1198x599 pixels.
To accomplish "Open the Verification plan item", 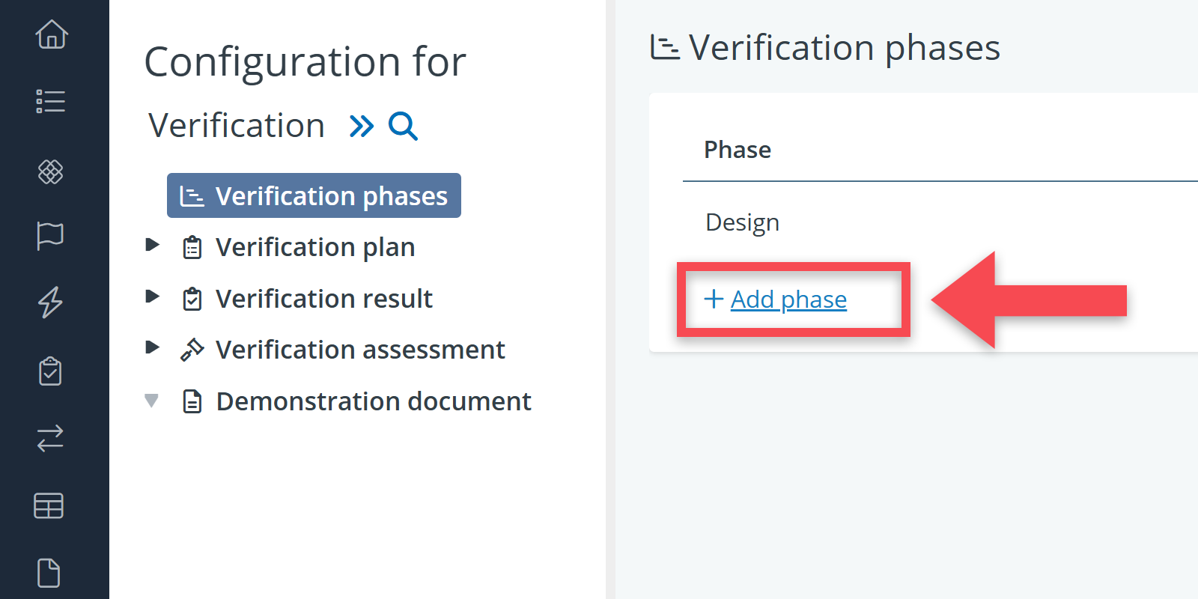I will (314, 247).
